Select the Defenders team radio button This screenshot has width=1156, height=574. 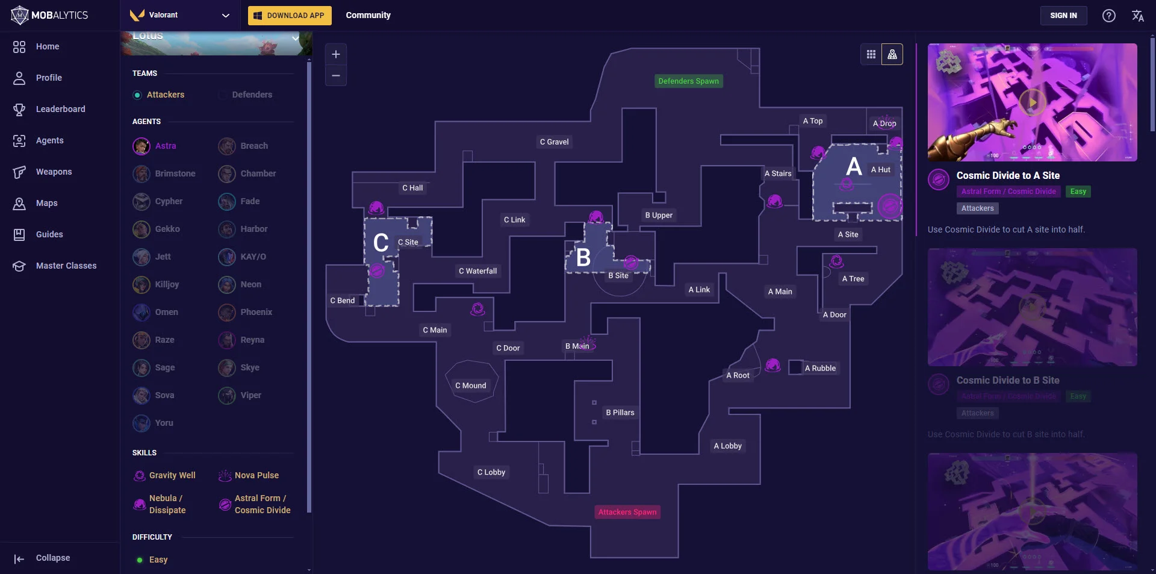[x=223, y=95]
